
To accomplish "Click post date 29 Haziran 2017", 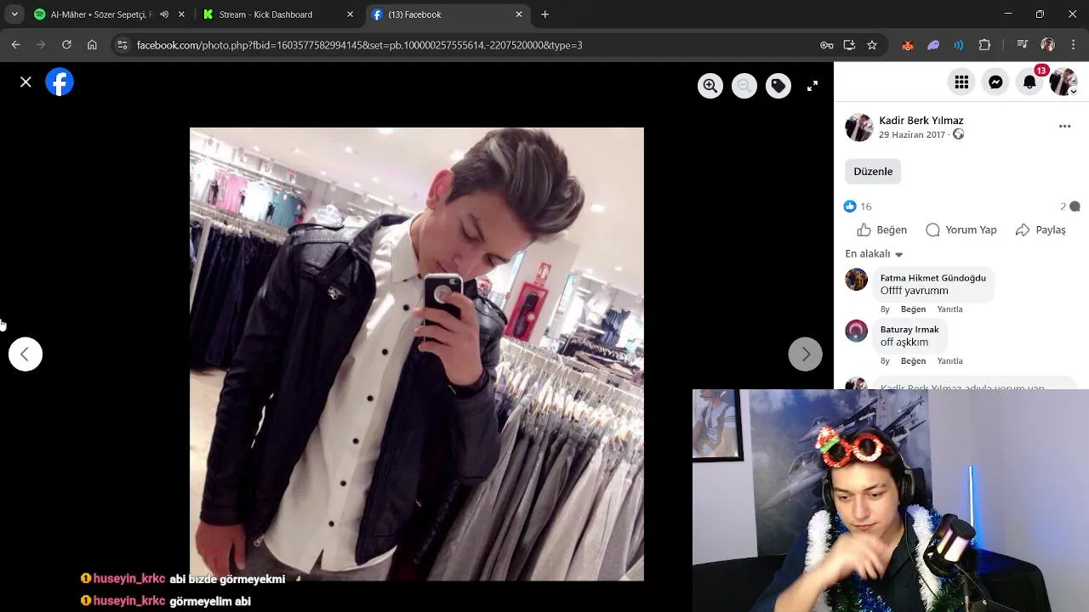I will [x=912, y=135].
